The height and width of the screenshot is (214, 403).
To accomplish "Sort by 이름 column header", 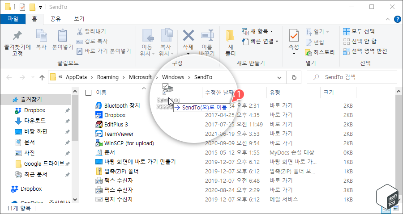I will point(101,93).
